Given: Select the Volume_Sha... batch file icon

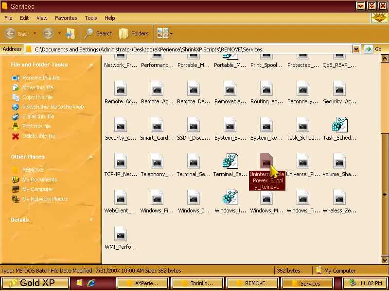Looking at the screenshot, I should click(339, 161).
